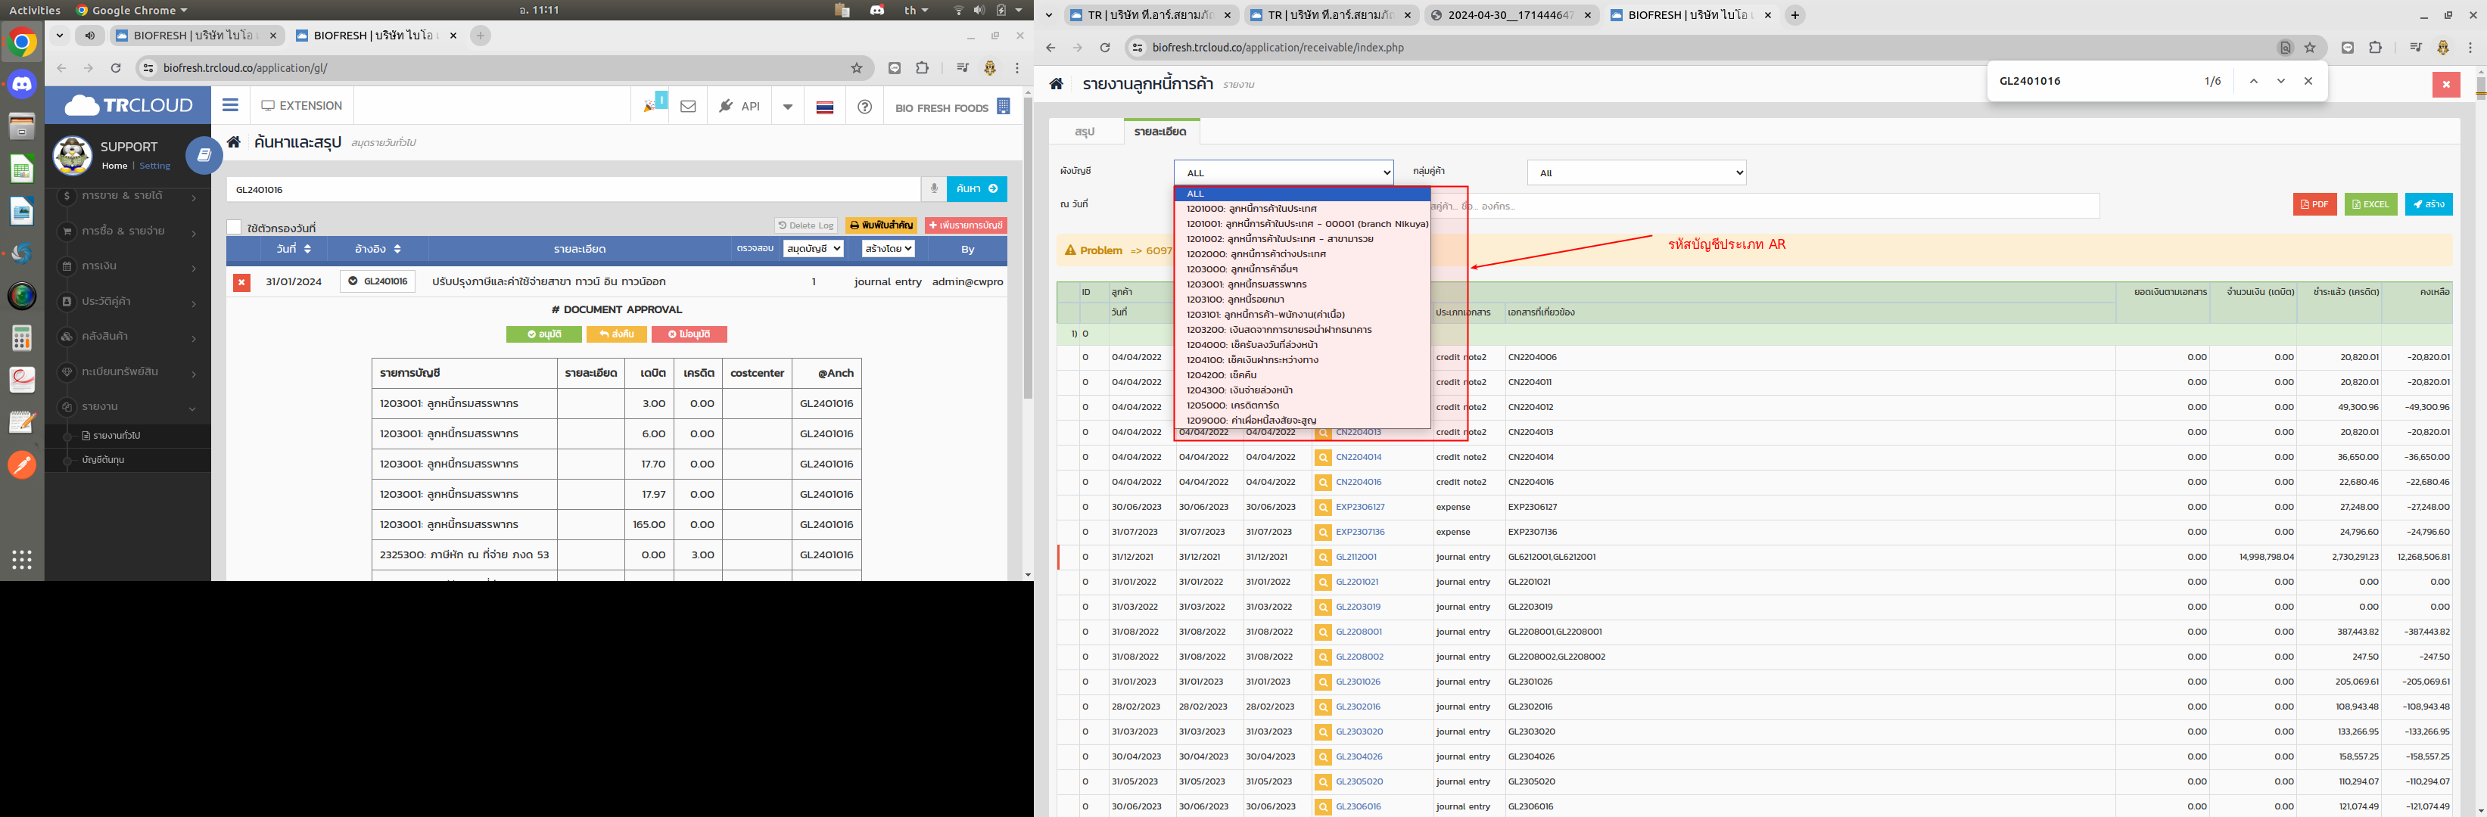Screen dimensions: 2487x817
Task: Open the GL2401016 reference button in journal row
Action: tap(378, 281)
